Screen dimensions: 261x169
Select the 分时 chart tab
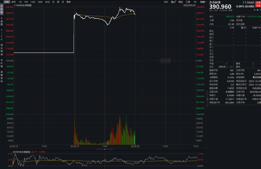pyautogui.click(x=6, y=2)
